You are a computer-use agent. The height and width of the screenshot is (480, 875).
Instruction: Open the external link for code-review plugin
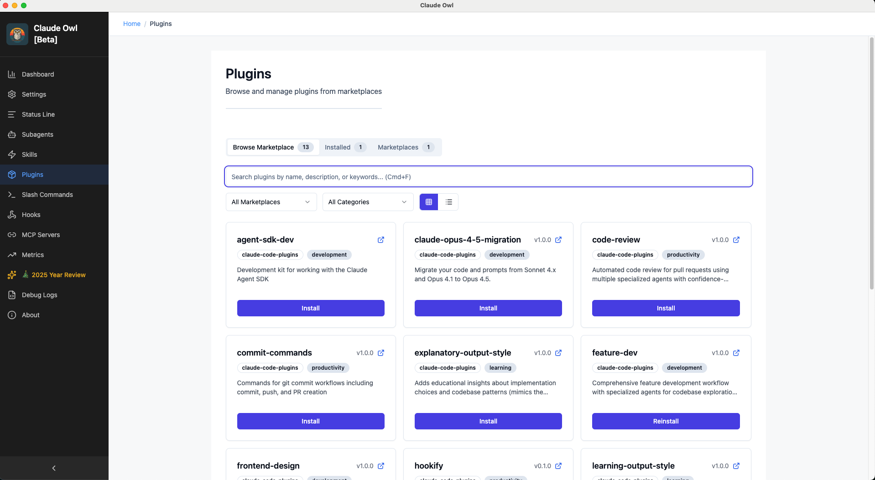point(736,240)
